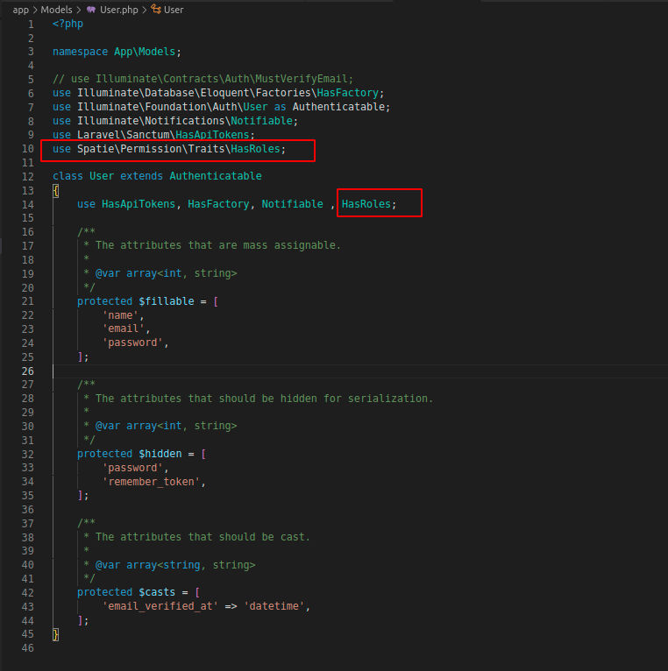Open the Models breadcrumb segment
Screen dimensions: 668x671
56,10
